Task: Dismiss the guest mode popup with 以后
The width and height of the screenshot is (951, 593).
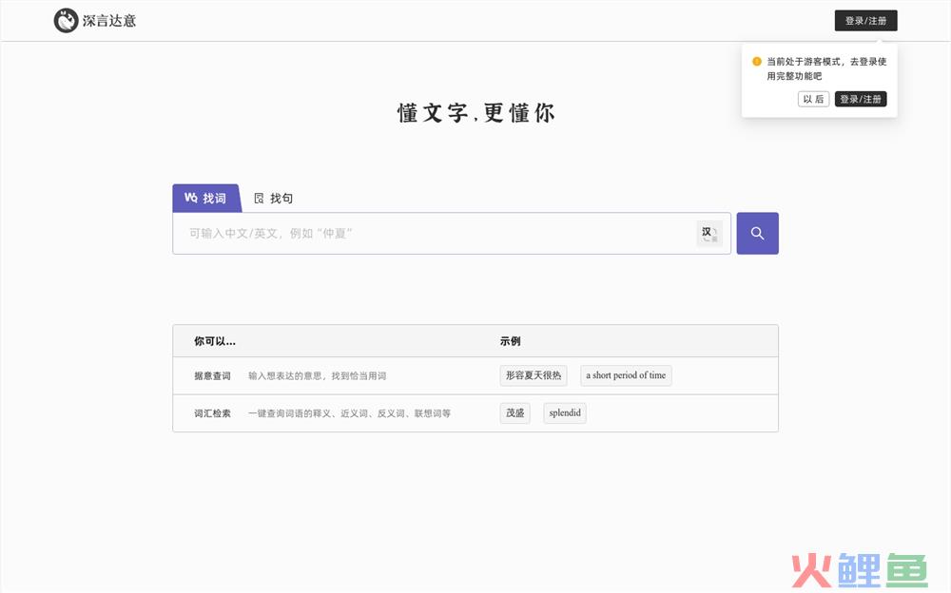Action: point(813,99)
